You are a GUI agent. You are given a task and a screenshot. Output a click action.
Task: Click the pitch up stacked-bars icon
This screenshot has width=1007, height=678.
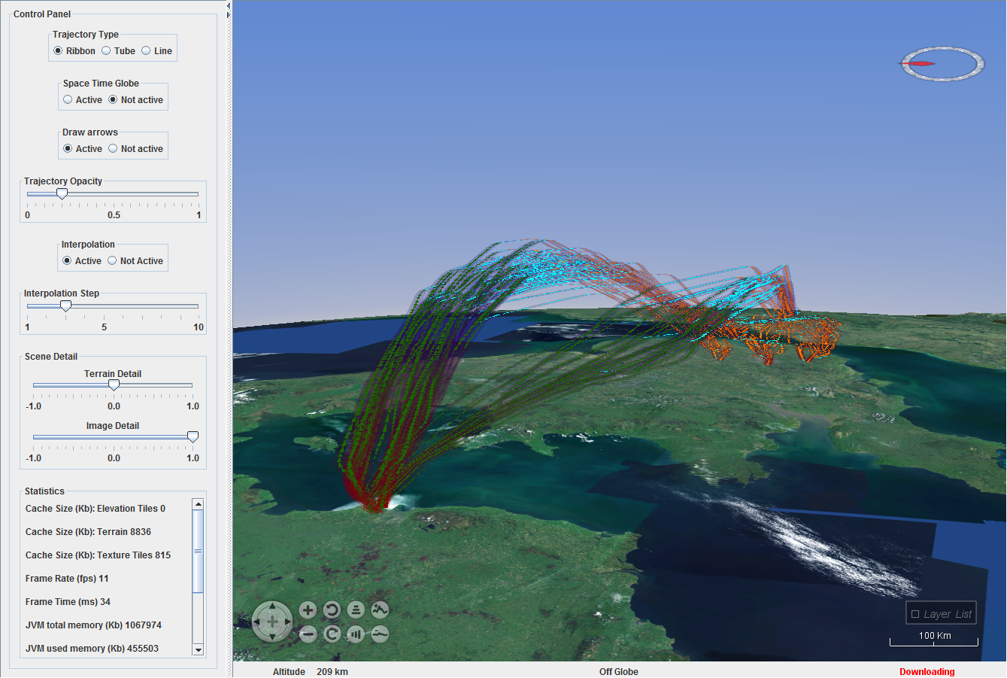pyautogui.click(x=356, y=610)
